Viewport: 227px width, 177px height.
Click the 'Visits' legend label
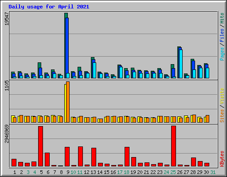(x=222, y=96)
